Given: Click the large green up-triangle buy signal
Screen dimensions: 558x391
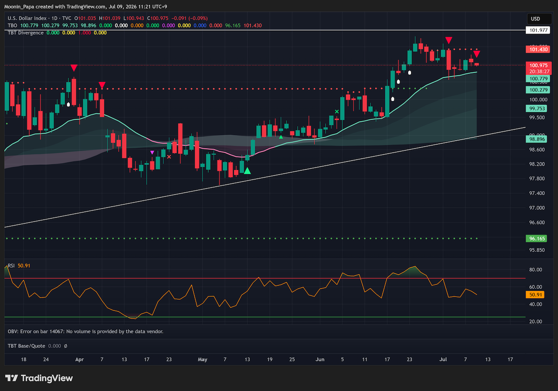Looking at the screenshot, I should tap(247, 171).
